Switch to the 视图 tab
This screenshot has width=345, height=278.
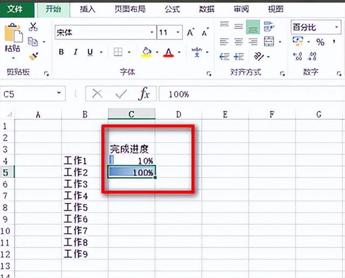click(275, 9)
